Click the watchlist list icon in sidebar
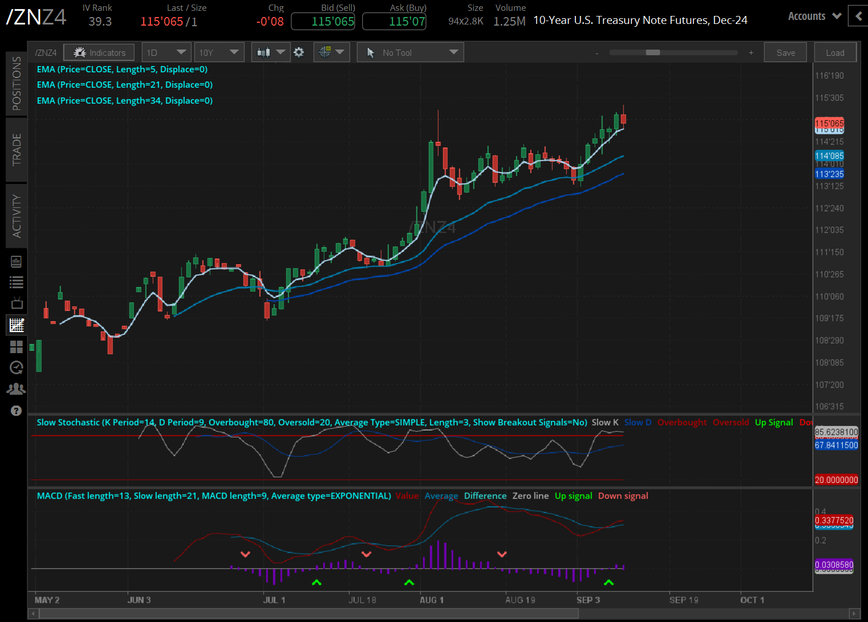This screenshot has height=622, width=868. pyautogui.click(x=17, y=282)
